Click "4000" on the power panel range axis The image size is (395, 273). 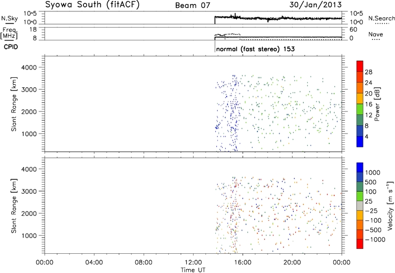tap(29, 68)
